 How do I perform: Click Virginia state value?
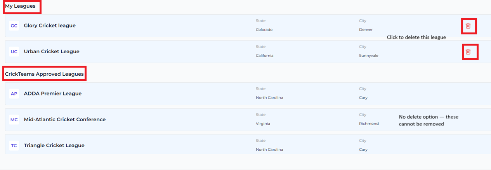[x=263, y=124]
